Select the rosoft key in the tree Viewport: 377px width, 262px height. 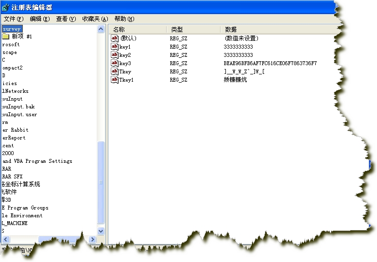(11, 45)
